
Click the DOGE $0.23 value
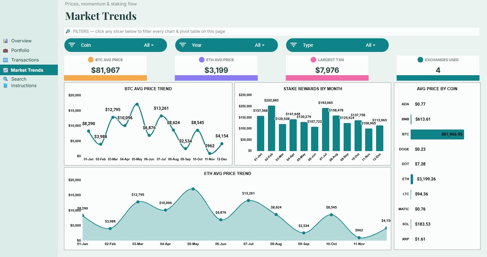(420, 149)
